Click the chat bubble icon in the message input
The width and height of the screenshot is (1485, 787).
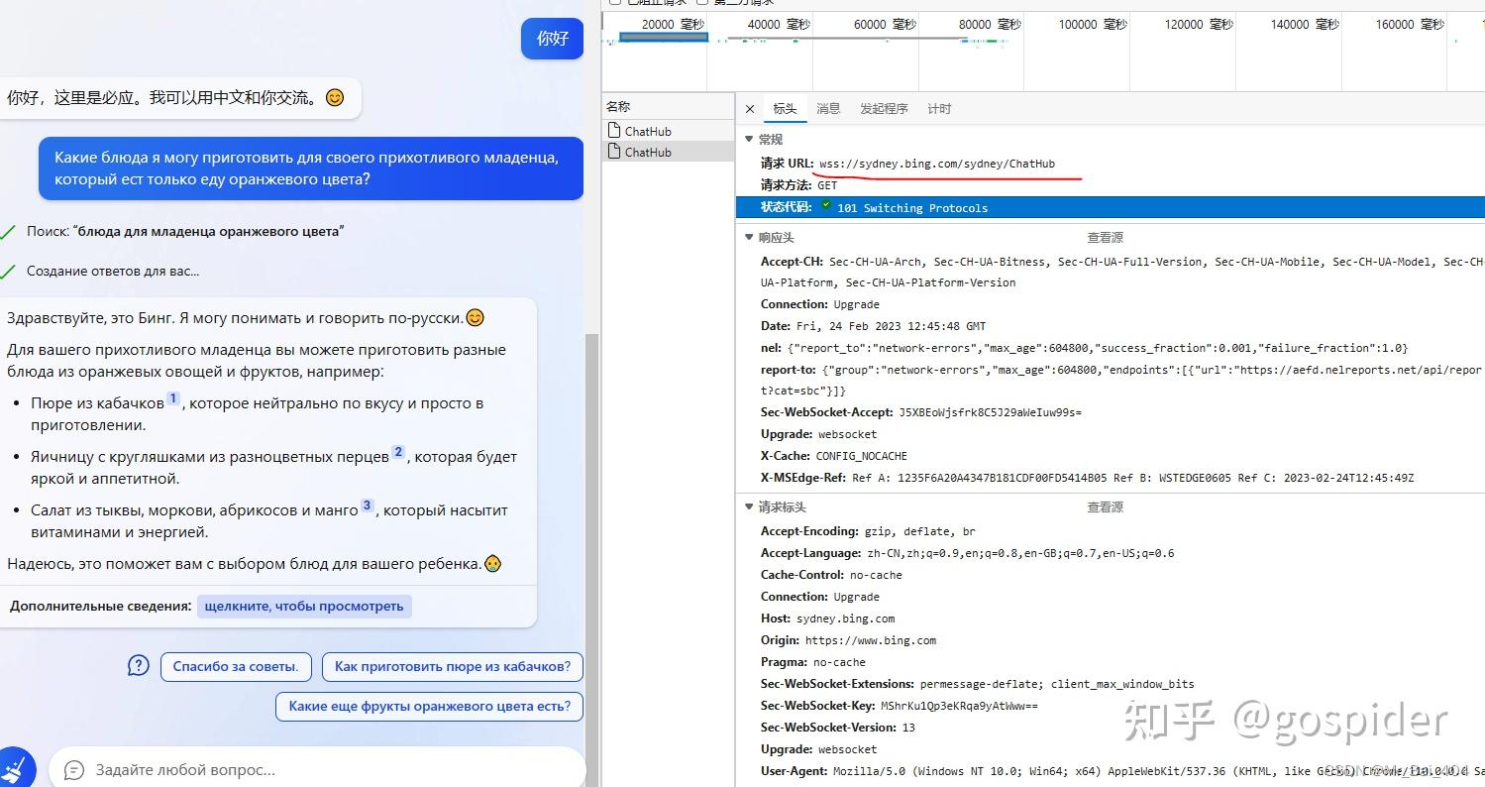72,769
